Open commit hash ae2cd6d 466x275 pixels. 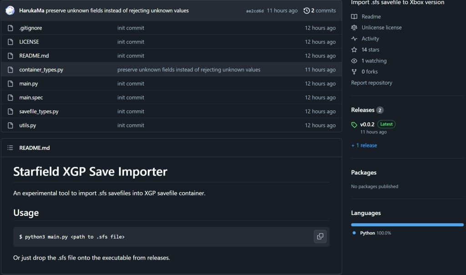pos(255,11)
